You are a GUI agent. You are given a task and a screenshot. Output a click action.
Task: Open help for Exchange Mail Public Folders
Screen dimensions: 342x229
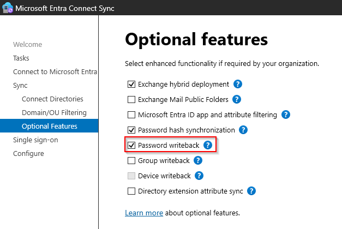click(x=237, y=100)
